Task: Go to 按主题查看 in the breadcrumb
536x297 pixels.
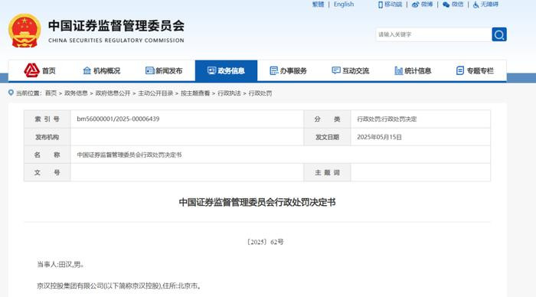Action: point(195,93)
